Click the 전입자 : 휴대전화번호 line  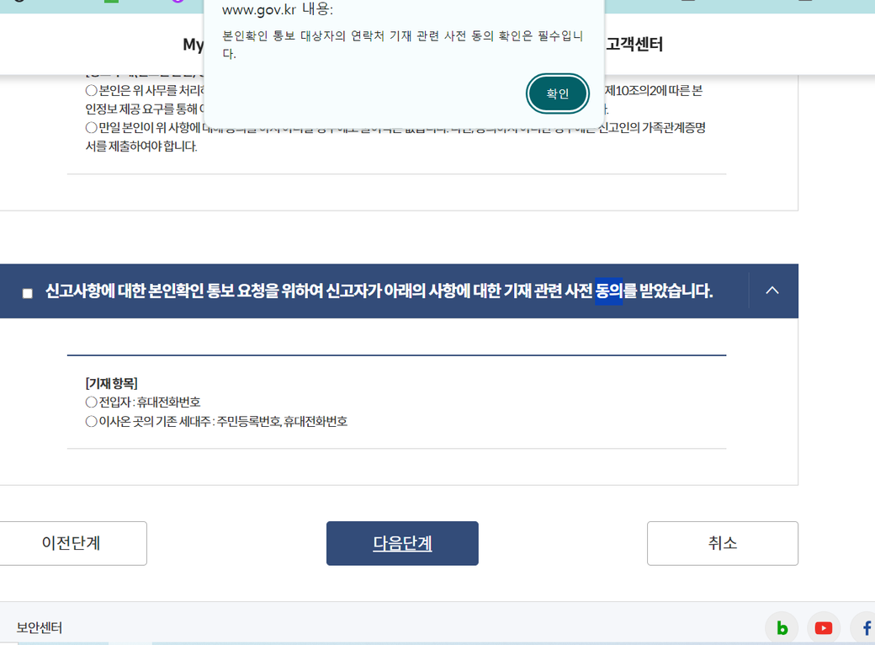[x=143, y=402]
